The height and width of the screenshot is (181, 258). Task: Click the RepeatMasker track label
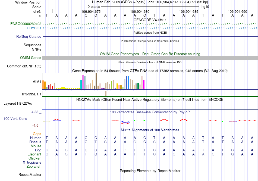pos(30,174)
